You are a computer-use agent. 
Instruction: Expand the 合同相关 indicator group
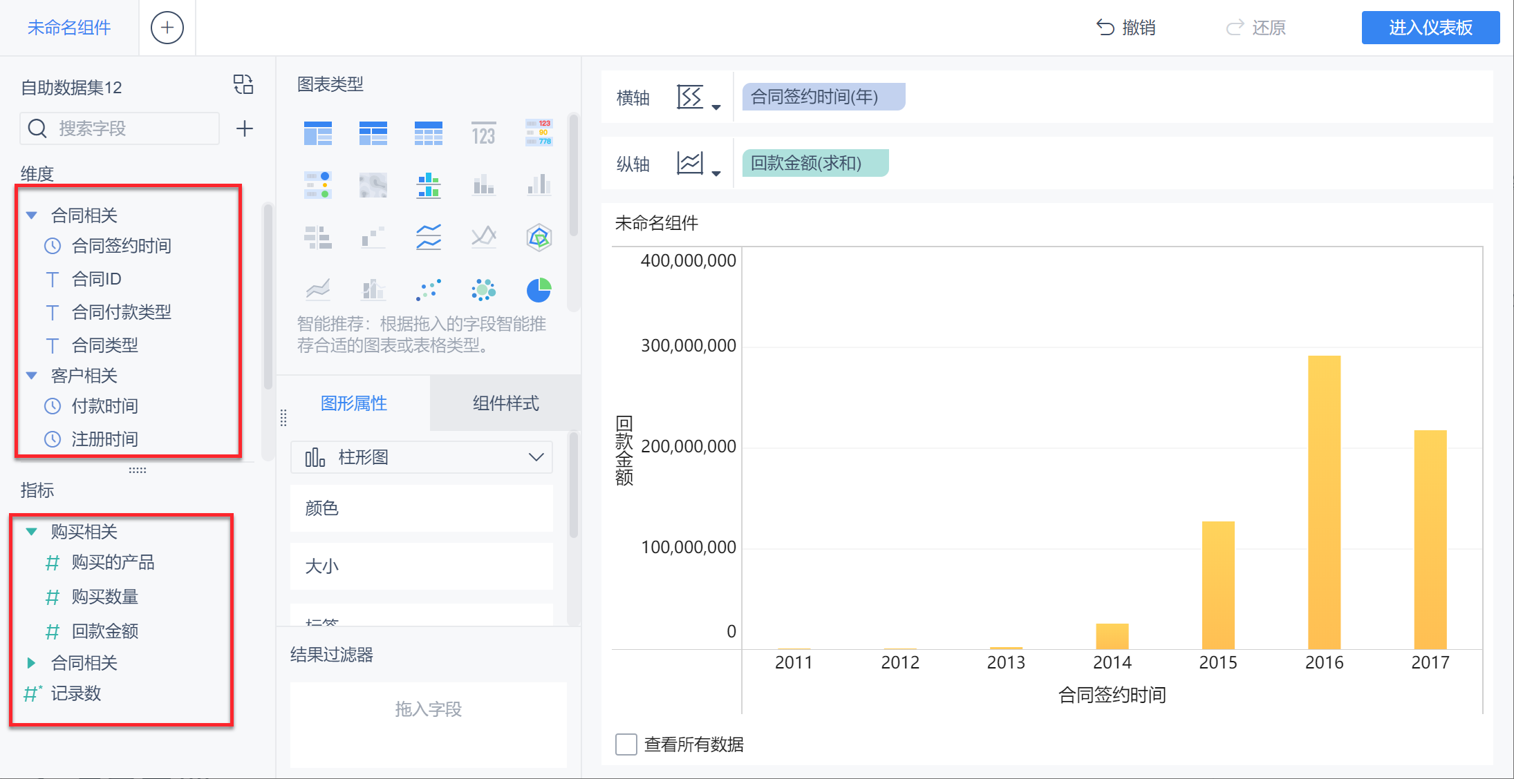click(x=32, y=663)
